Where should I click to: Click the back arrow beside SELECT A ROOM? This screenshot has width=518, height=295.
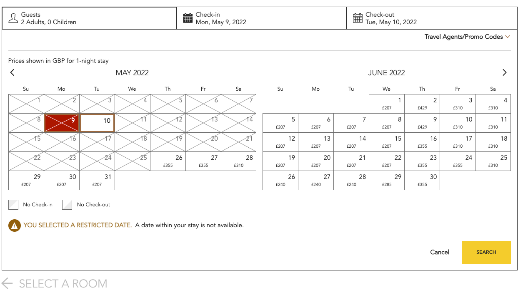7,283
